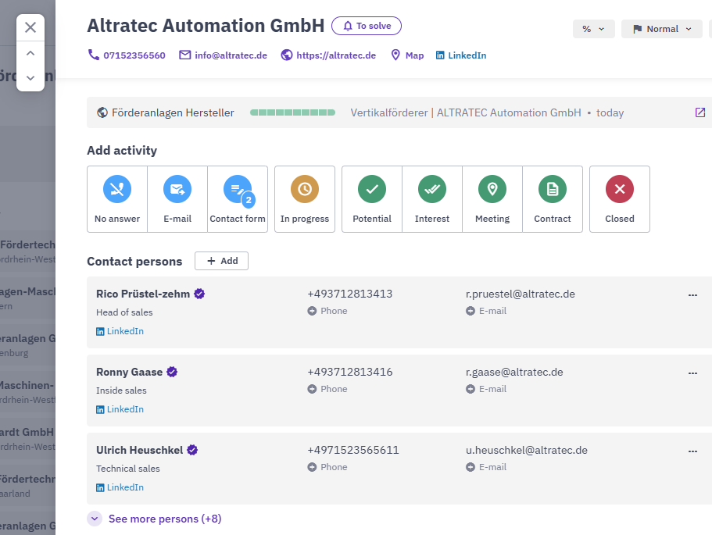Open Rico Prüstel-zehm's LinkedIn profile
The width and height of the screenshot is (712, 535).
[x=120, y=331]
